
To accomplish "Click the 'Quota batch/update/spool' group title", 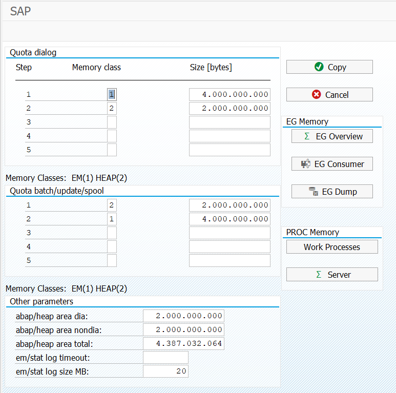I will pos(57,191).
